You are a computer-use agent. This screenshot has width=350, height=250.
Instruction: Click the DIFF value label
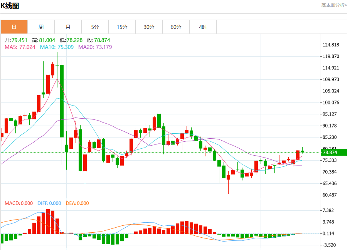[x=49, y=203]
